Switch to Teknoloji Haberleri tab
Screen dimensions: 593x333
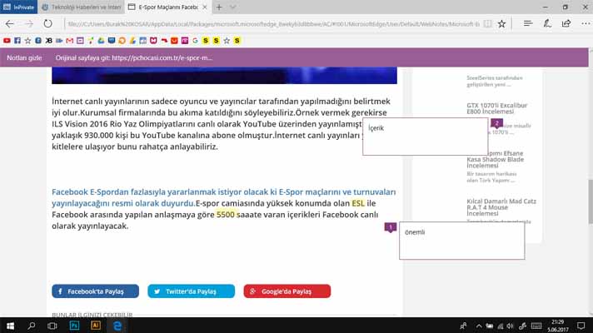click(x=83, y=7)
